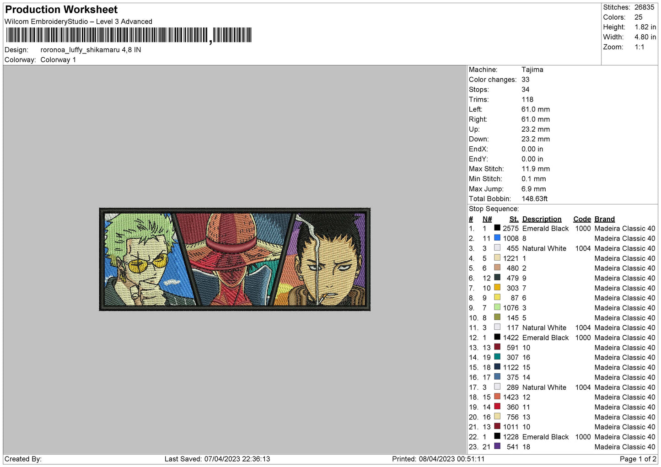Select the Stitches value 26835
661x467 pixels.
point(644,7)
